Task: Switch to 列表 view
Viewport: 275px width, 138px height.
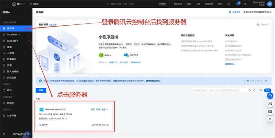Action: 261,90
